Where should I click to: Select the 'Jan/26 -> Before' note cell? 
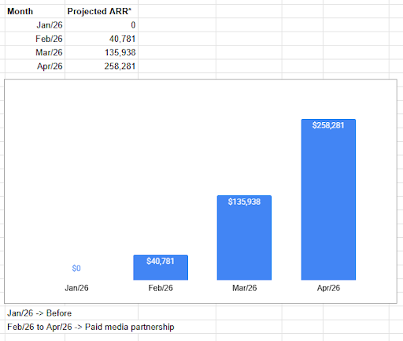(72, 313)
